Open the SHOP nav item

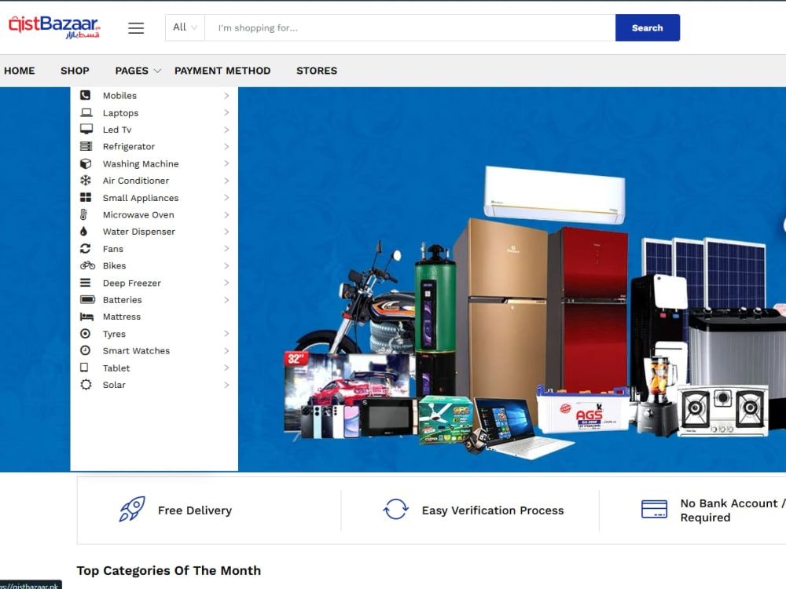click(75, 71)
